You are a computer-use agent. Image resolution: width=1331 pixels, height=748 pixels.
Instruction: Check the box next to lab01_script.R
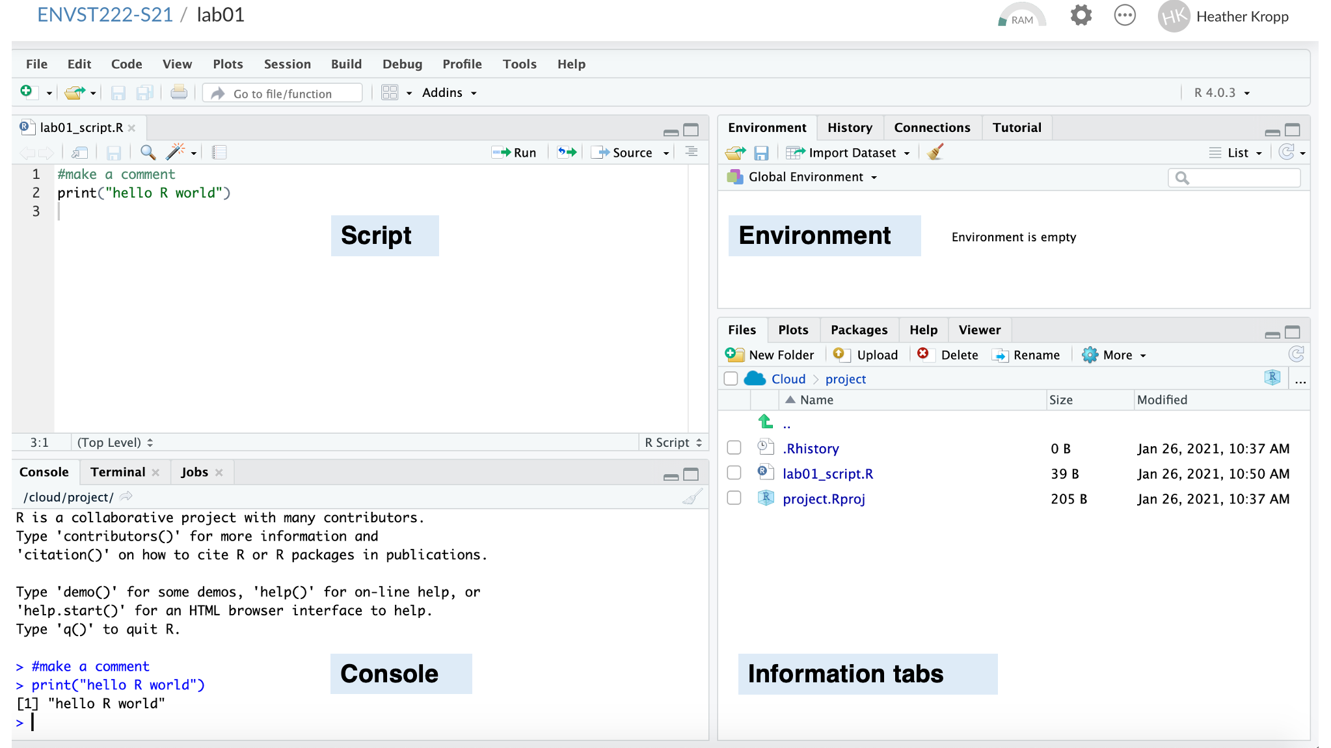click(734, 473)
